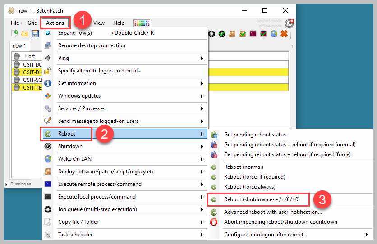Open the Help menu
Image resolution: width=377 pixels, height=244 pixels.
tap(119, 23)
